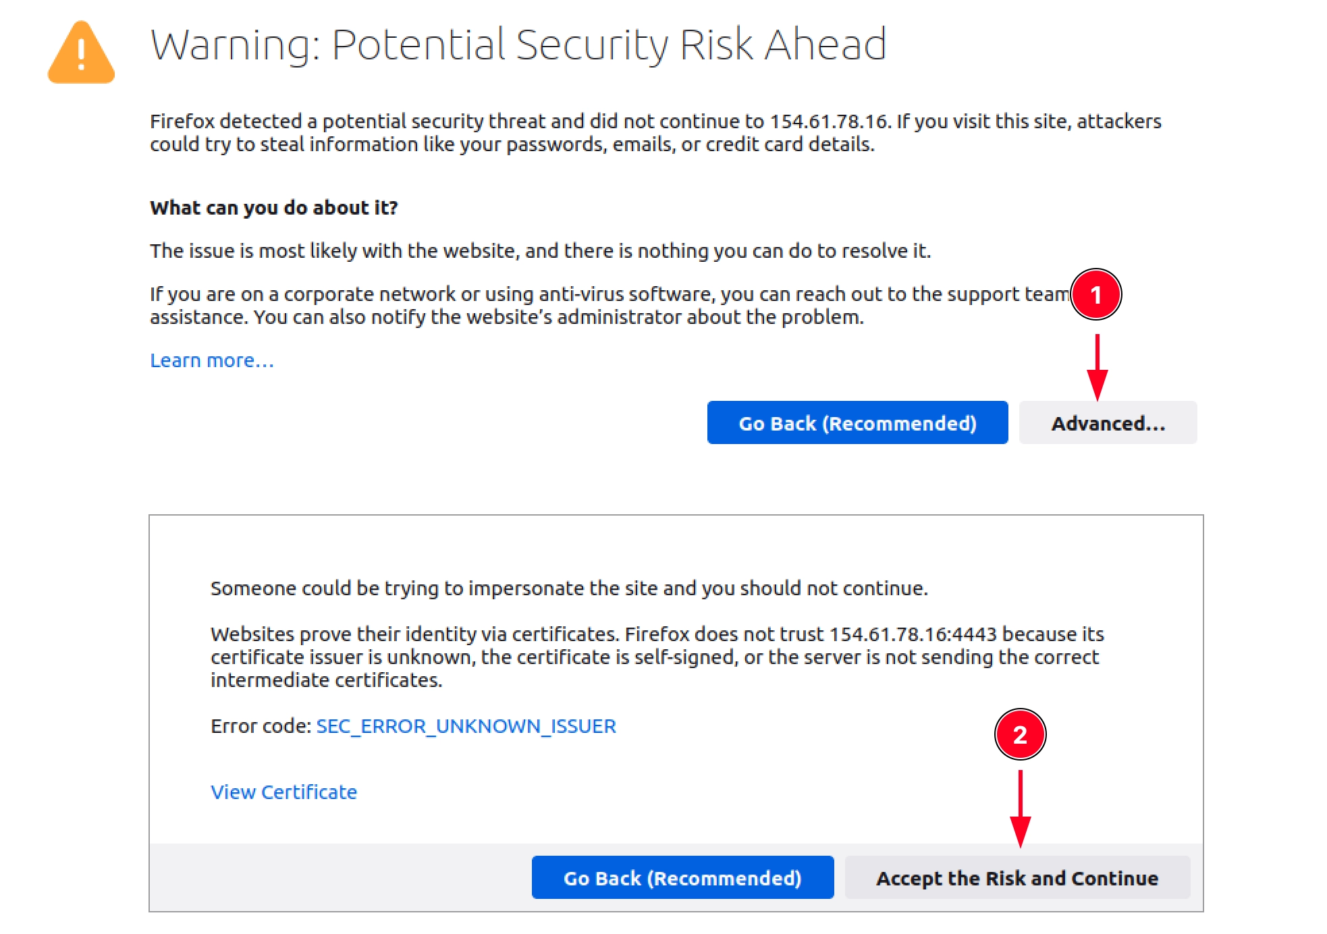Image resolution: width=1327 pixels, height=934 pixels.
Task: Open the View Certificate link
Action: point(283,792)
